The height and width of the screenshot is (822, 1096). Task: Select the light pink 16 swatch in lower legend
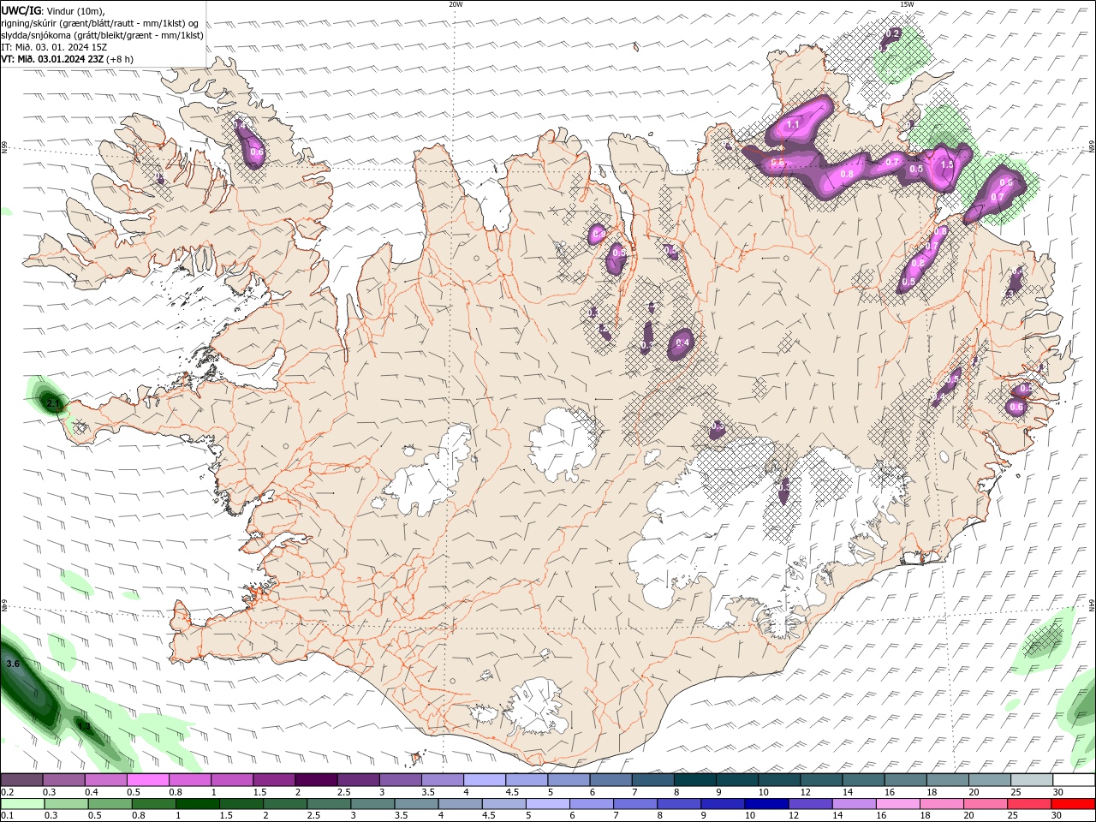(896, 804)
